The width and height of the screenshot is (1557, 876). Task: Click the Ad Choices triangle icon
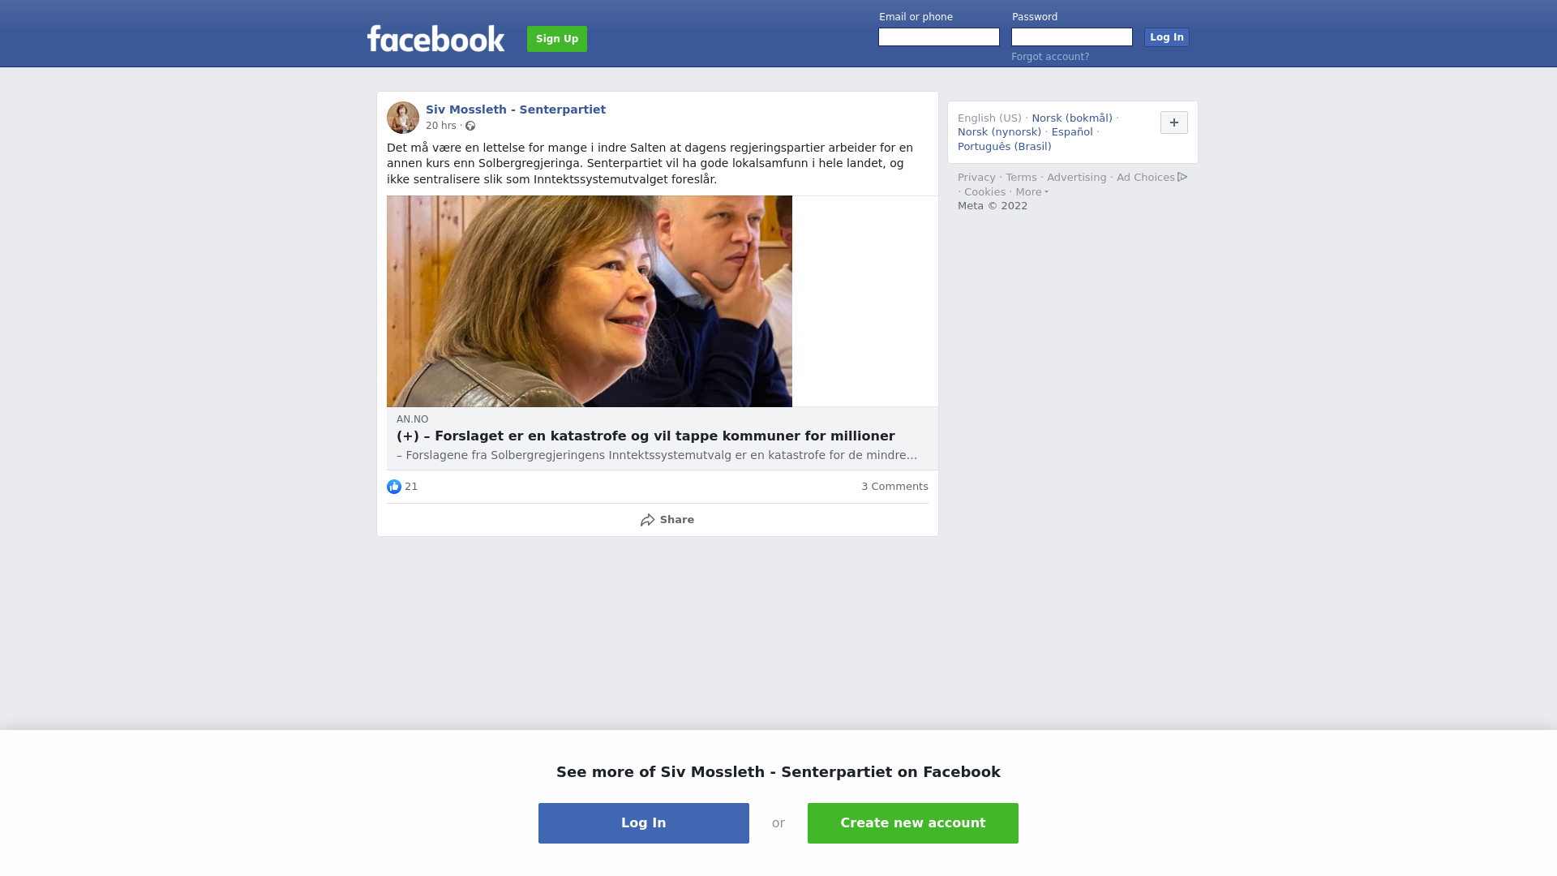(1182, 177)
